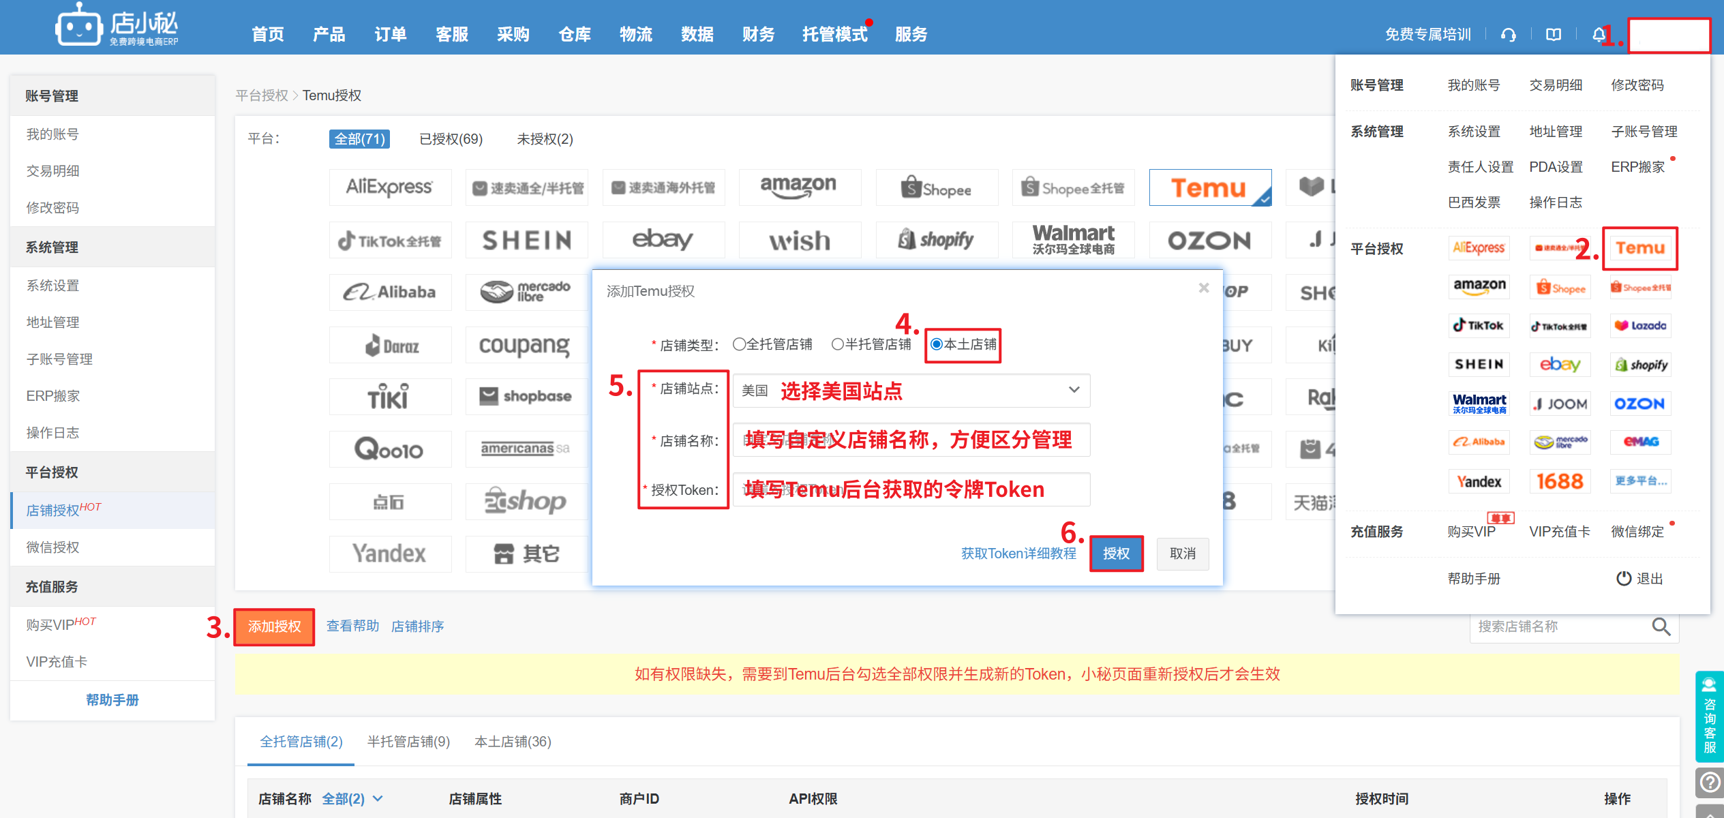
Task: Select the Temu platform logo tile
Action: tap(1209, 187)
